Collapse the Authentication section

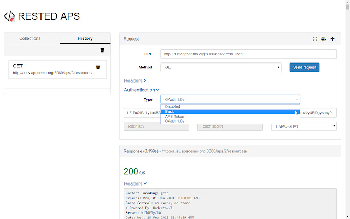tap(142, 90)
